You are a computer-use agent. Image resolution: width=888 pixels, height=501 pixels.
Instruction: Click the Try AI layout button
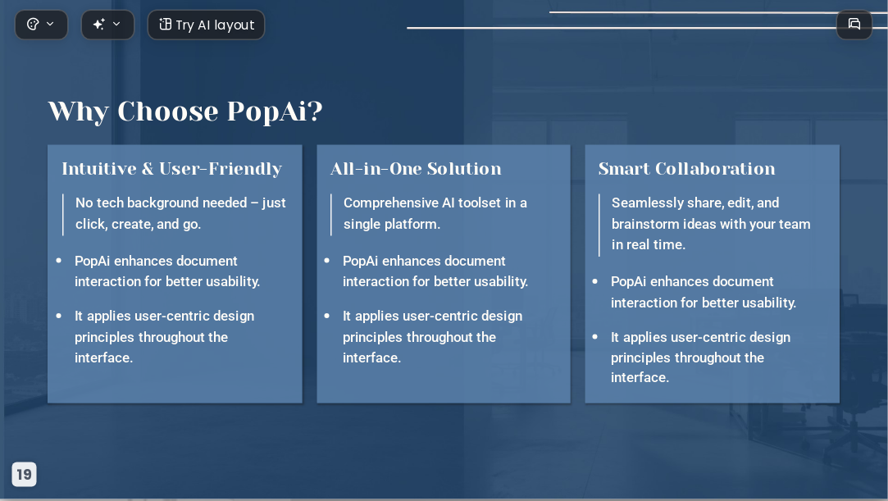[x=206, y=25]
